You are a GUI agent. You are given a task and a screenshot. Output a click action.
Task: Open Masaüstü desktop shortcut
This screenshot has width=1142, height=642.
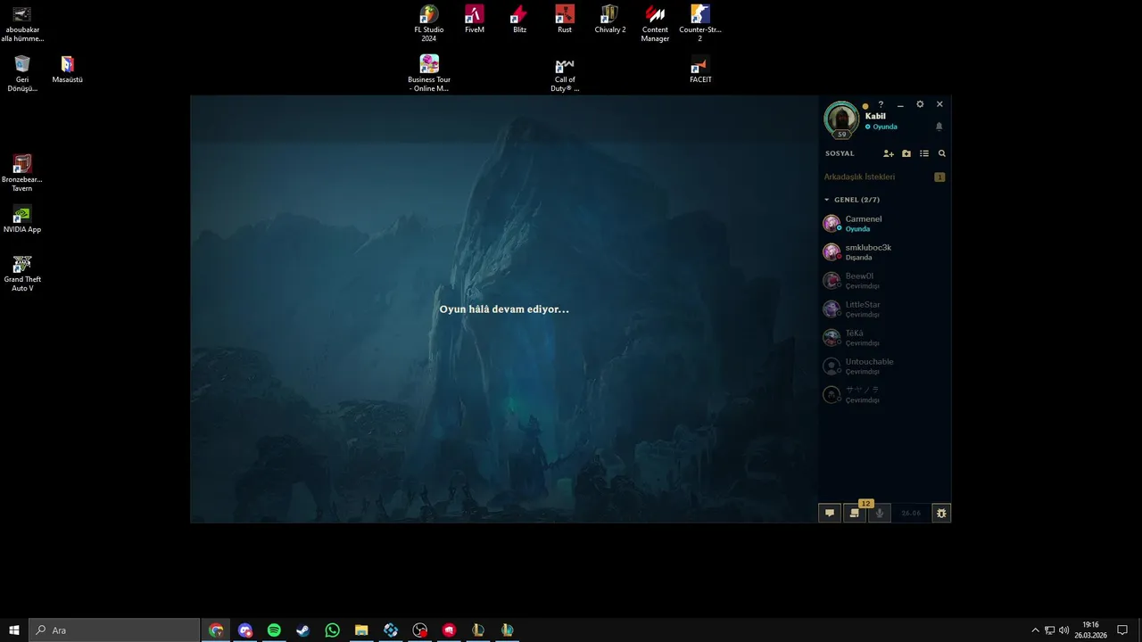(67, 69)
